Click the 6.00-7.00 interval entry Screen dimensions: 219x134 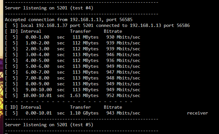[x=37, y=72]
